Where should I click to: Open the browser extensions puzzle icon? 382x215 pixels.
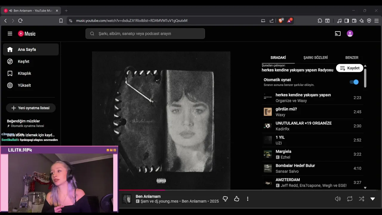coord(320,21)
